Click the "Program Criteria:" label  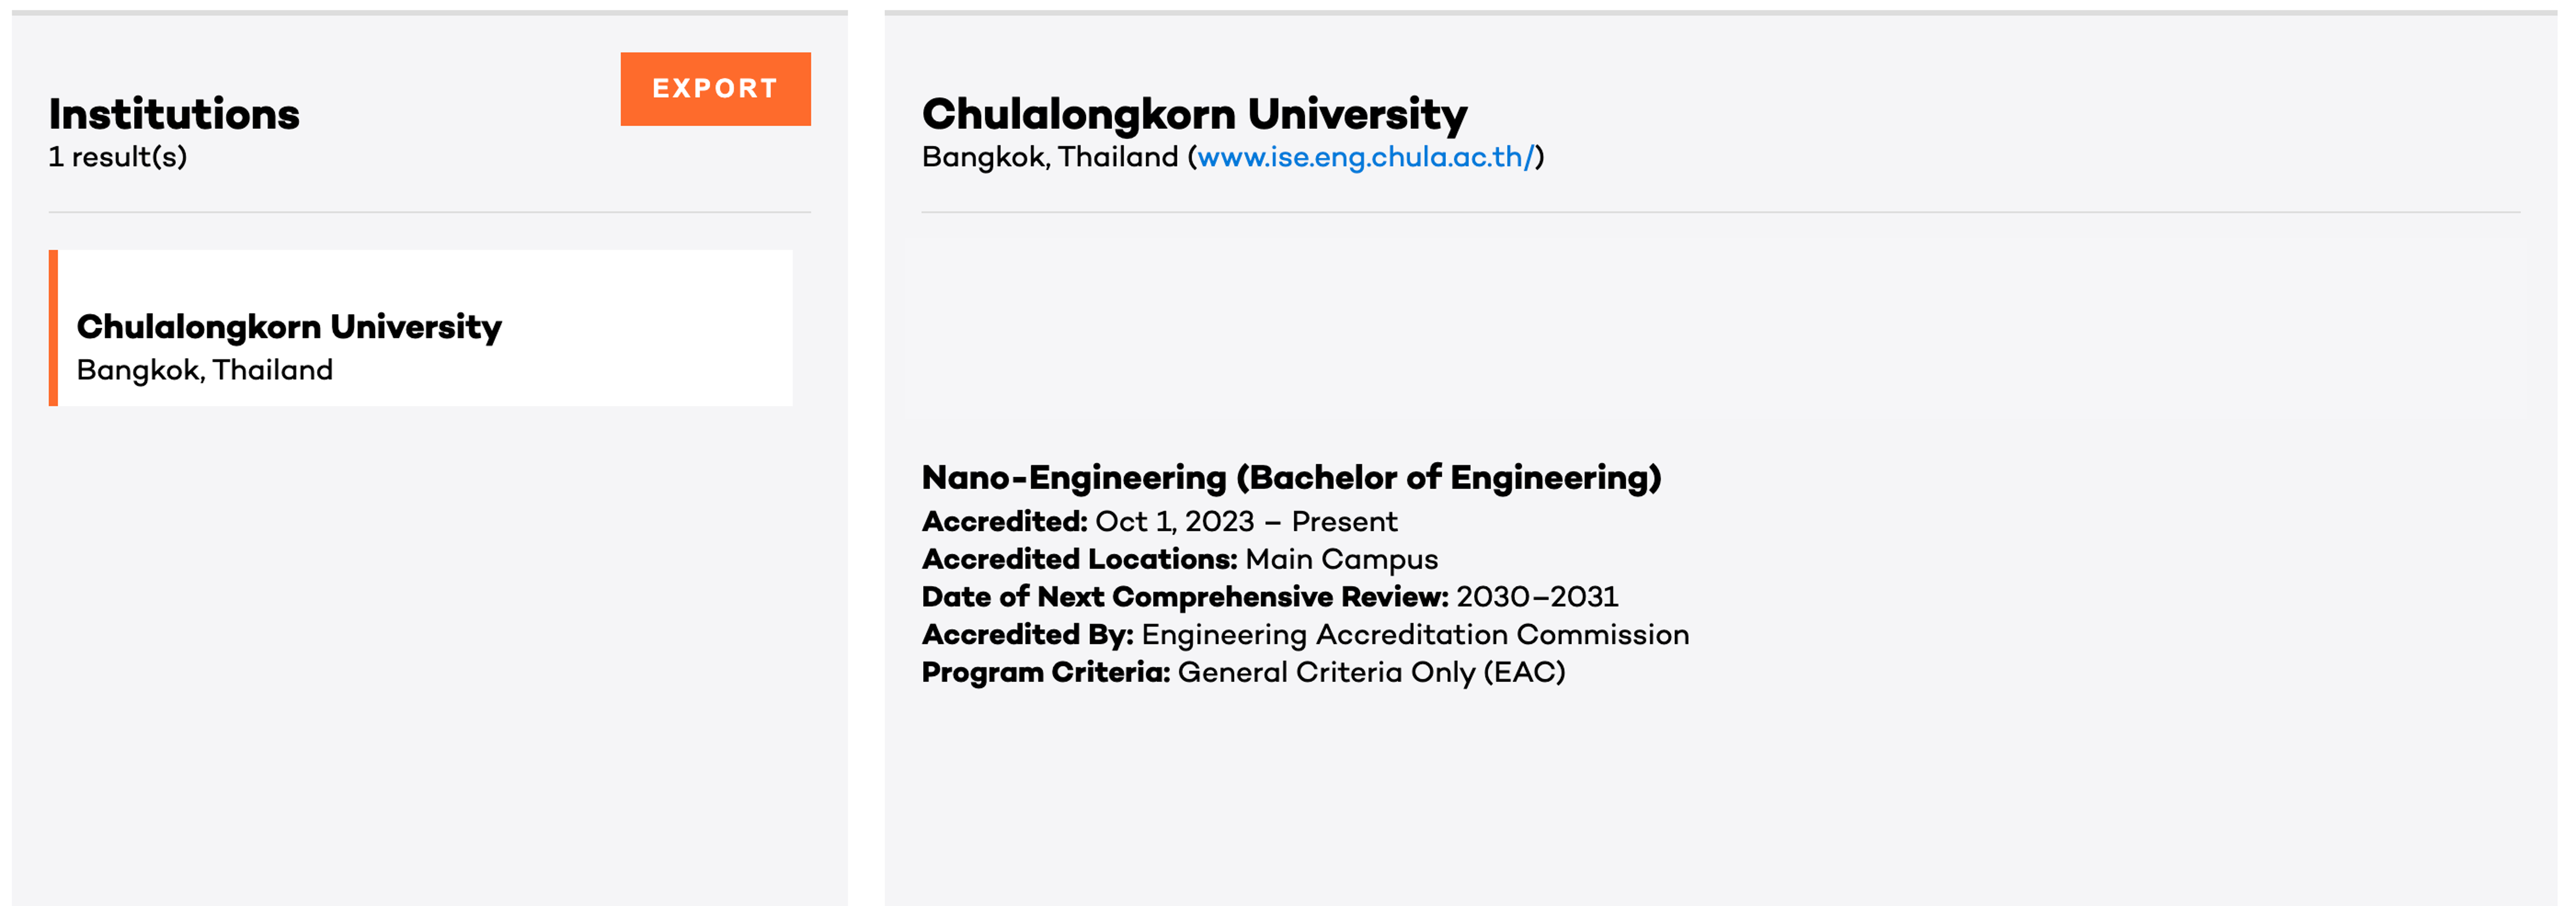click(x=1045, y=672)
